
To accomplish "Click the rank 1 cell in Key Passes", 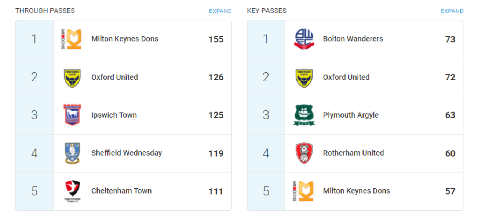I will click(x=266, y=39).
